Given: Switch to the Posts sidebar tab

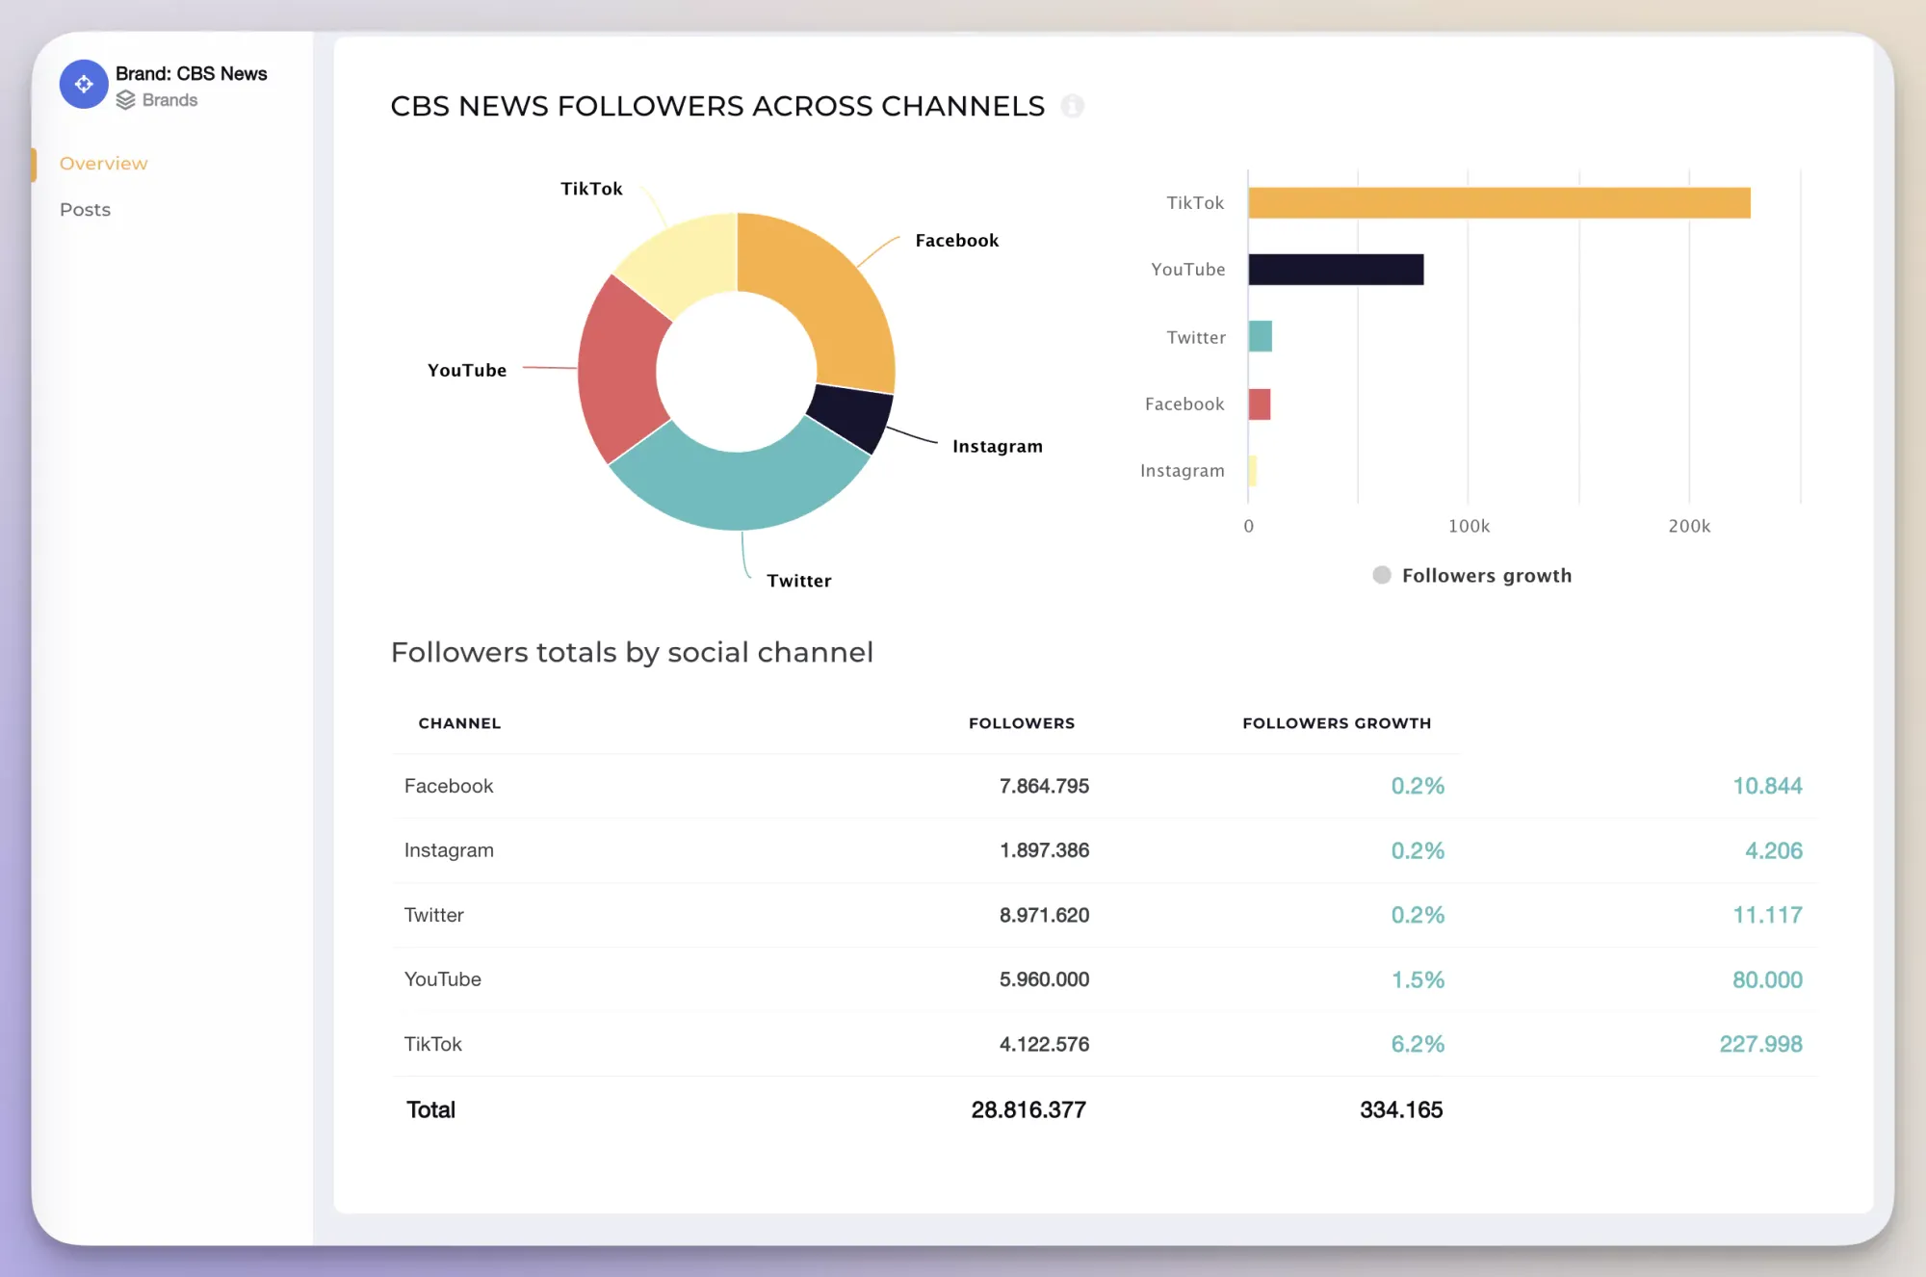Looking at the screenshot, I should (85, 210).
